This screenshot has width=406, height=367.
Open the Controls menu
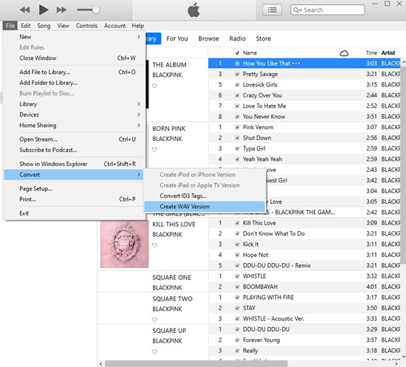pyautogui.click(x=86, y=26)
